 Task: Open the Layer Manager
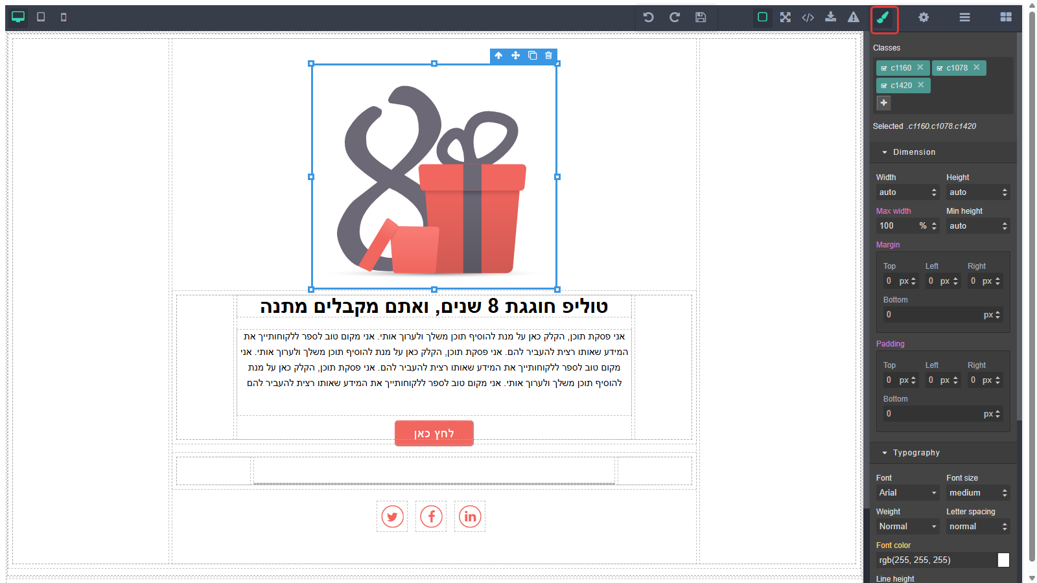964,17
